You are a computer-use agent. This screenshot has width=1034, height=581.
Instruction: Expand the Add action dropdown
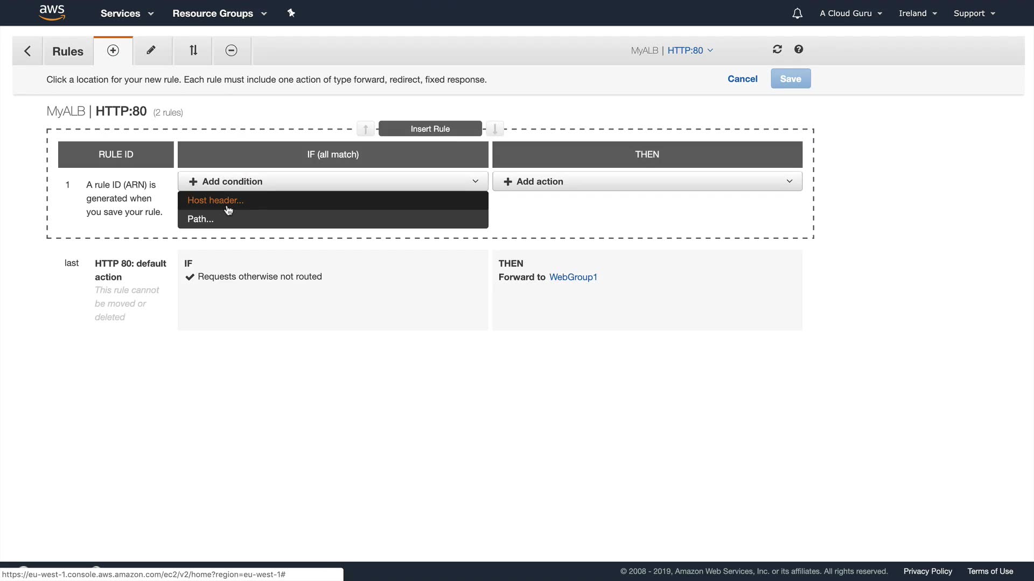pyautogui.click(x=647, y=182)
